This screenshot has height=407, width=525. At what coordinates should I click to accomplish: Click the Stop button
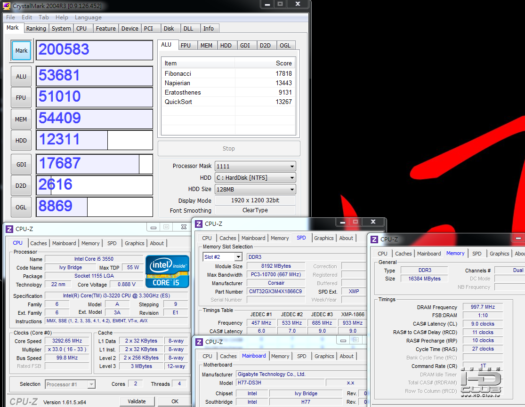click(229, 149)
